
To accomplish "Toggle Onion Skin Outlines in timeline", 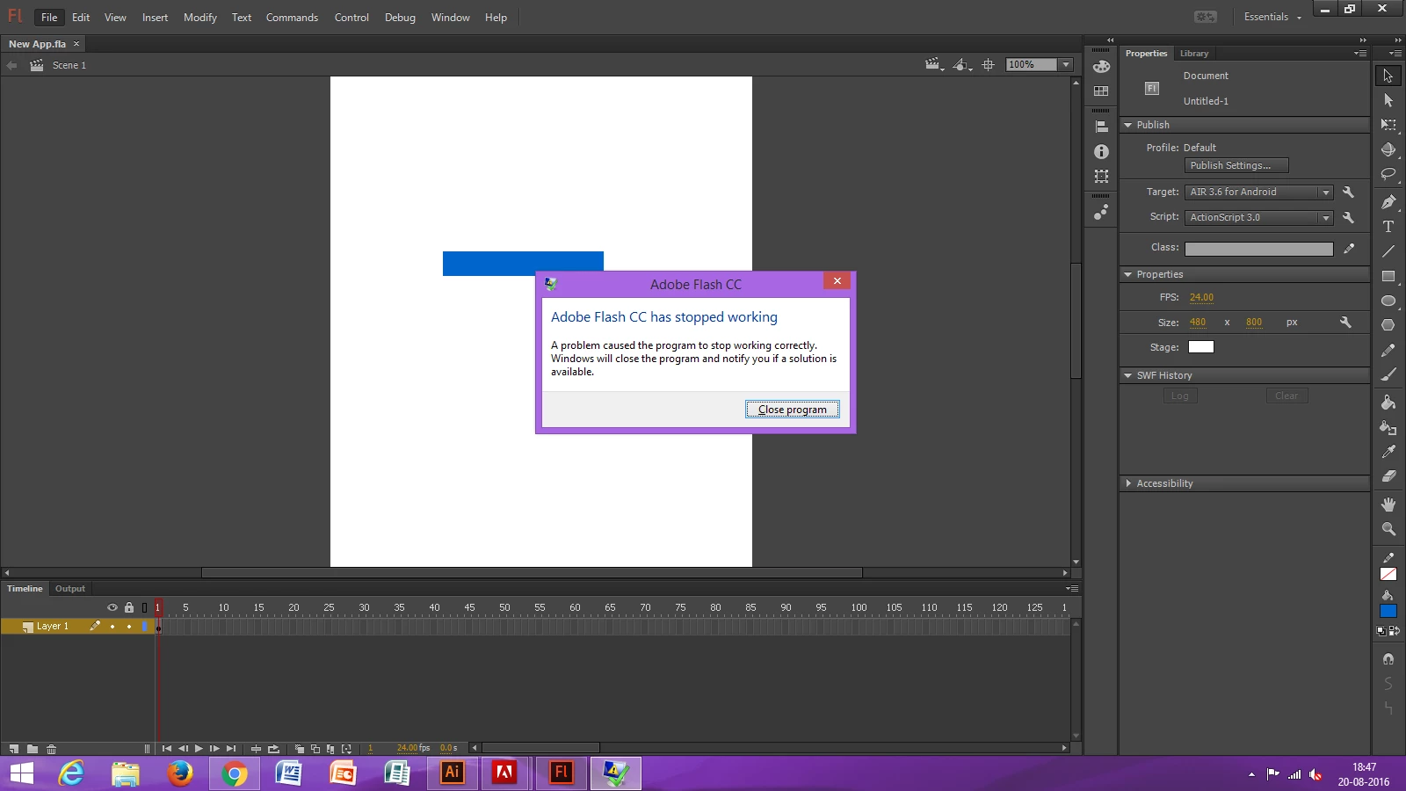I will [x=315, y=749].
